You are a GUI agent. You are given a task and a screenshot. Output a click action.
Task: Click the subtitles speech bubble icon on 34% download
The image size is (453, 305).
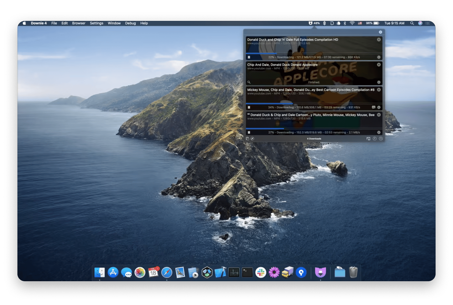click(x=373, y=107)
